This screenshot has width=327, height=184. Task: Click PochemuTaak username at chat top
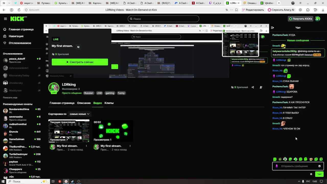pyautogui.click(x=280, y=35)
